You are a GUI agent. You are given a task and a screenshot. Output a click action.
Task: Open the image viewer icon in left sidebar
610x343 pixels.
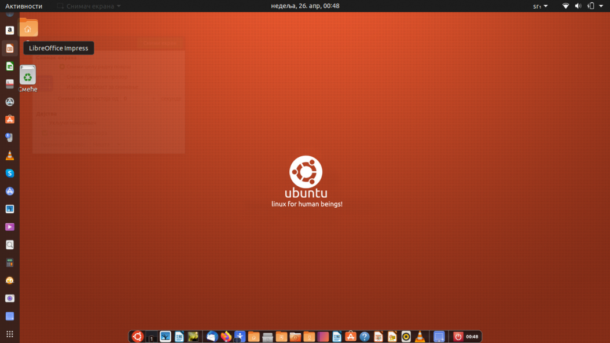(10, 209)
